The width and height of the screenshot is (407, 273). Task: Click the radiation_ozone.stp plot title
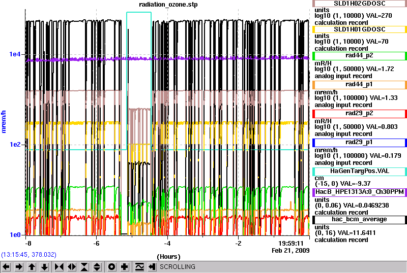[168, 5]
